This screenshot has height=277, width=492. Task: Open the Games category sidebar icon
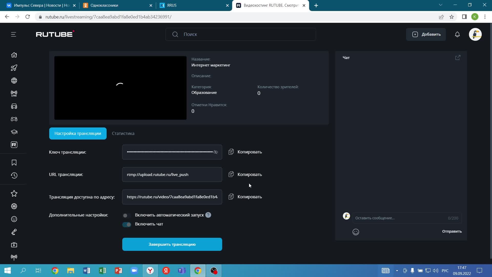(x=14, y=119)
